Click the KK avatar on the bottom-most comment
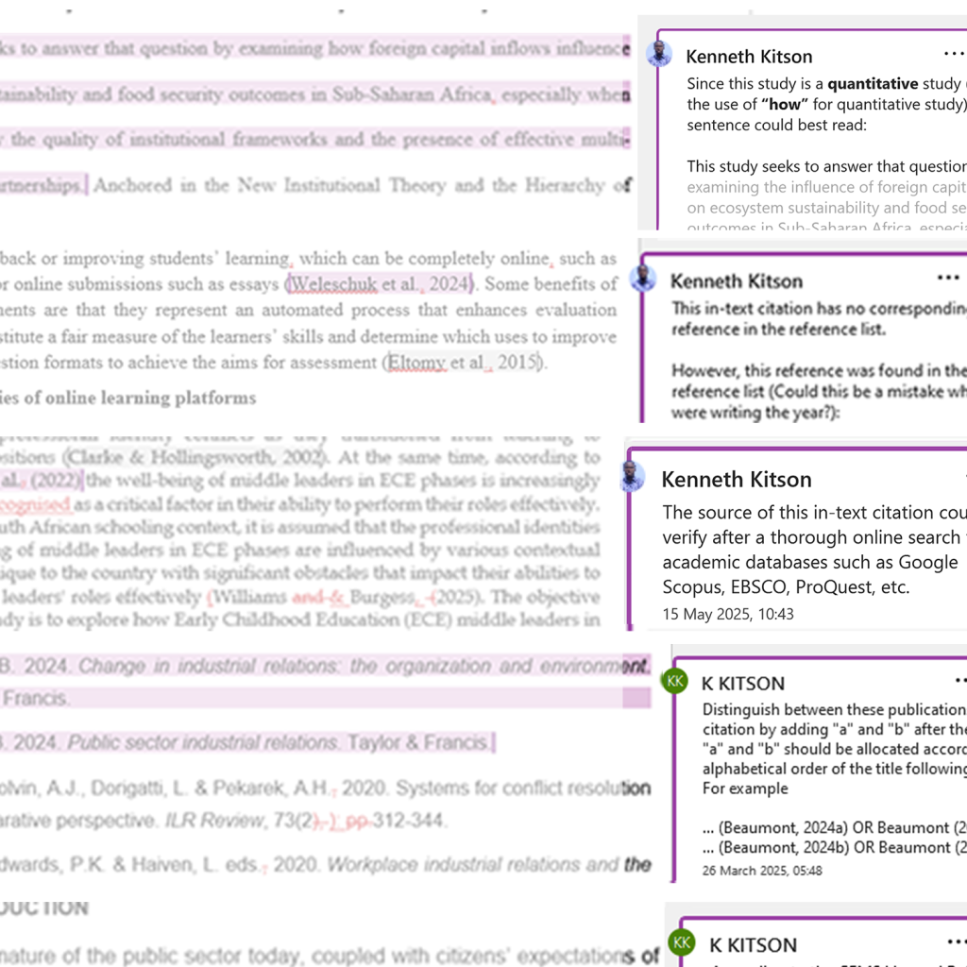This screenshot has height=967, width=967. (682, 943)
